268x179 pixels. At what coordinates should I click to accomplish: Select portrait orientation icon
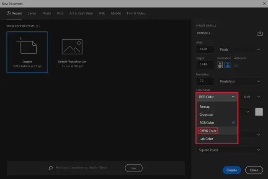point(220,65)
